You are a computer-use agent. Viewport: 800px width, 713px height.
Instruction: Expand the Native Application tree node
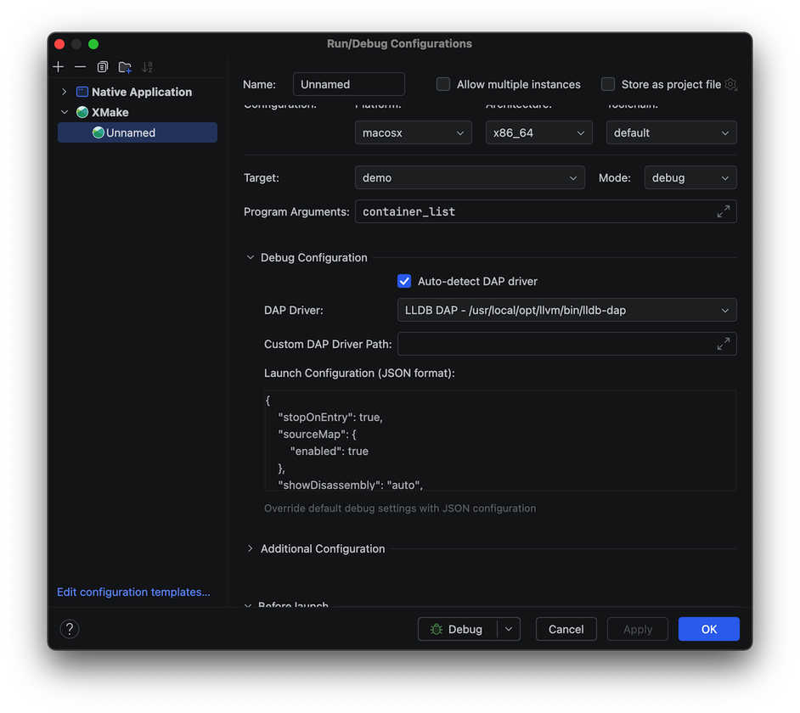pos(65,92)
